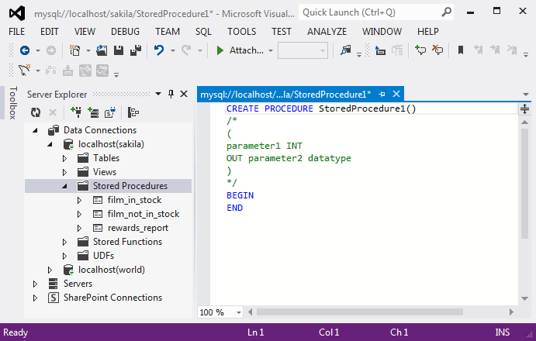This screenshot has width=536, height=341.
Task: Click the green Attach play button
Action: click(220, 50)
